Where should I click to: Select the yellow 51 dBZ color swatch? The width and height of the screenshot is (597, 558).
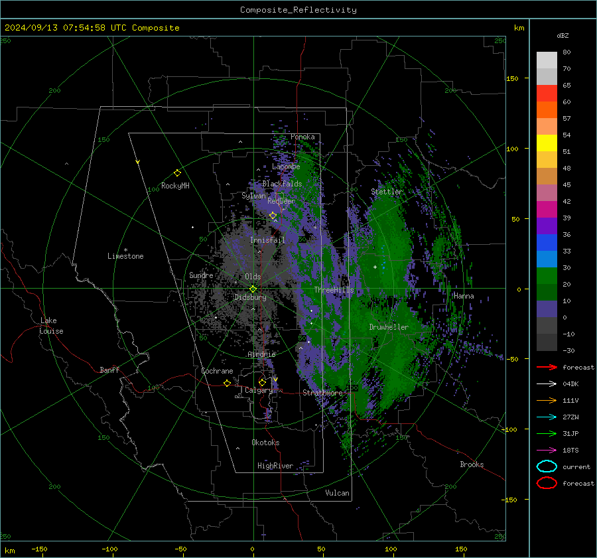point(547,143)
